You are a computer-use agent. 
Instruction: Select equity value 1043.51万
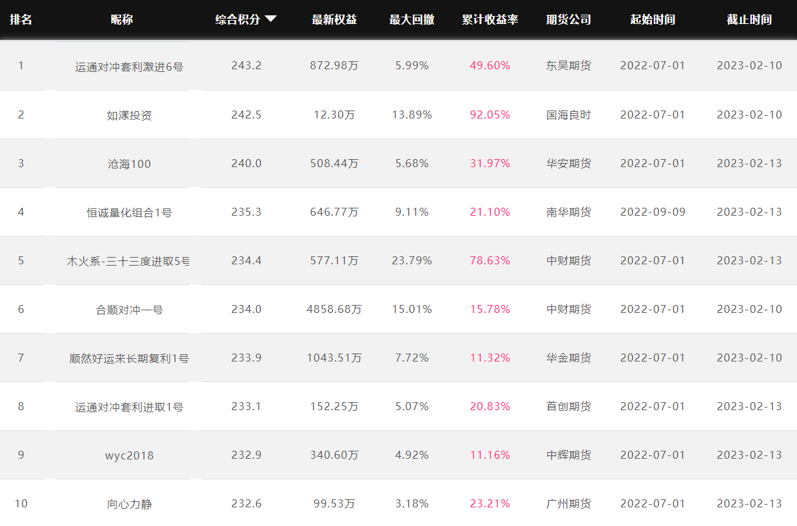334,358
